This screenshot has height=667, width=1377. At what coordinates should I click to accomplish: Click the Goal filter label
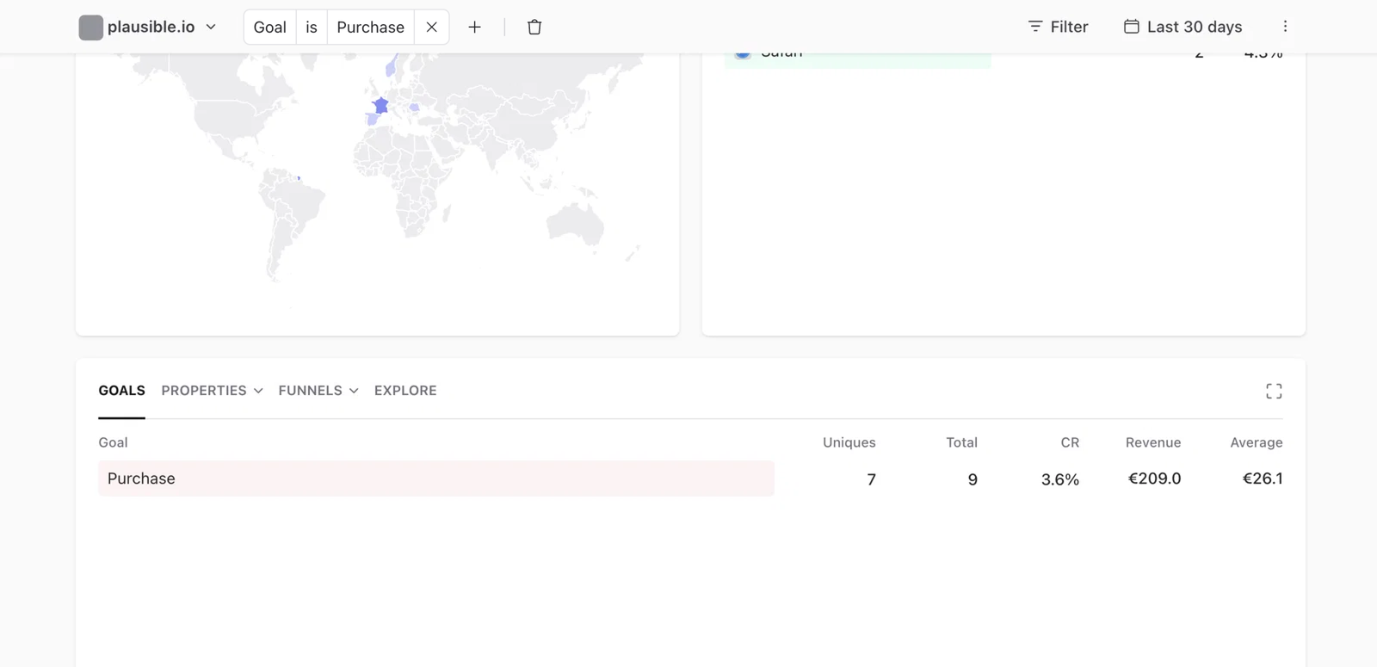tap(269, 28)
